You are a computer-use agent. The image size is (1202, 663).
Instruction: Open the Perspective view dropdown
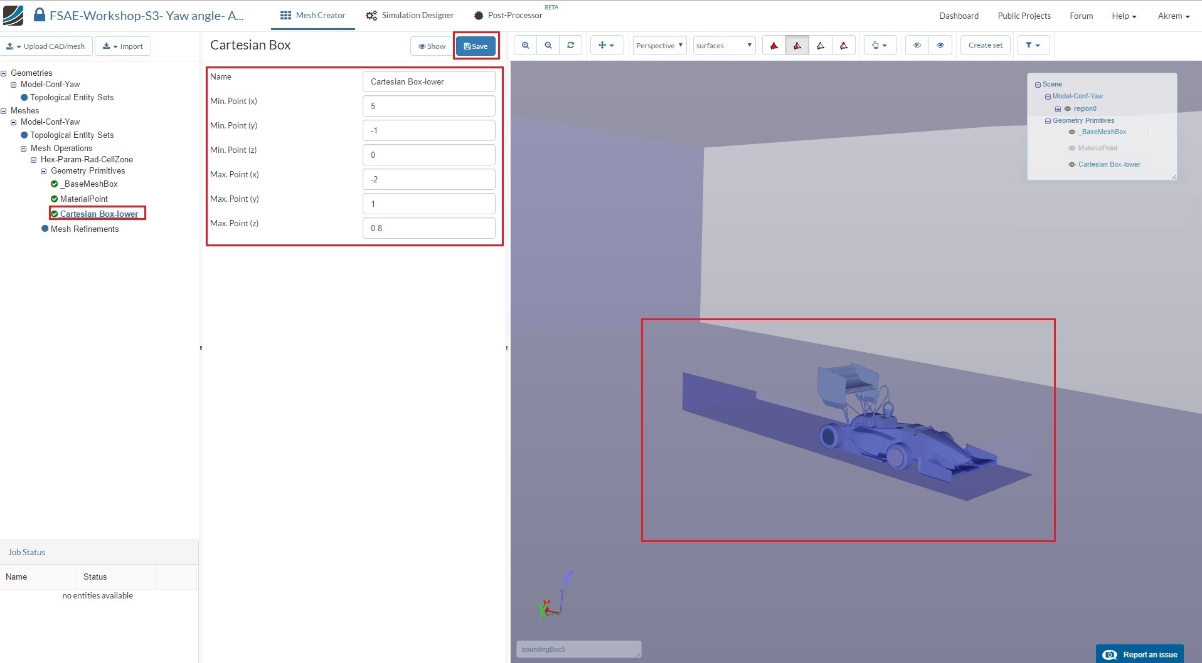click(659, 46)
